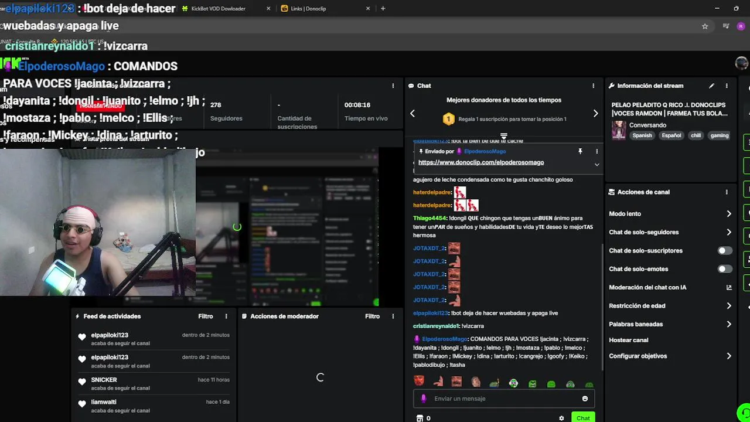The height and width of the screenshot is (422, 750).
Task: Unpin the pinned message from ElpoderosoMago
Action: 580,151
